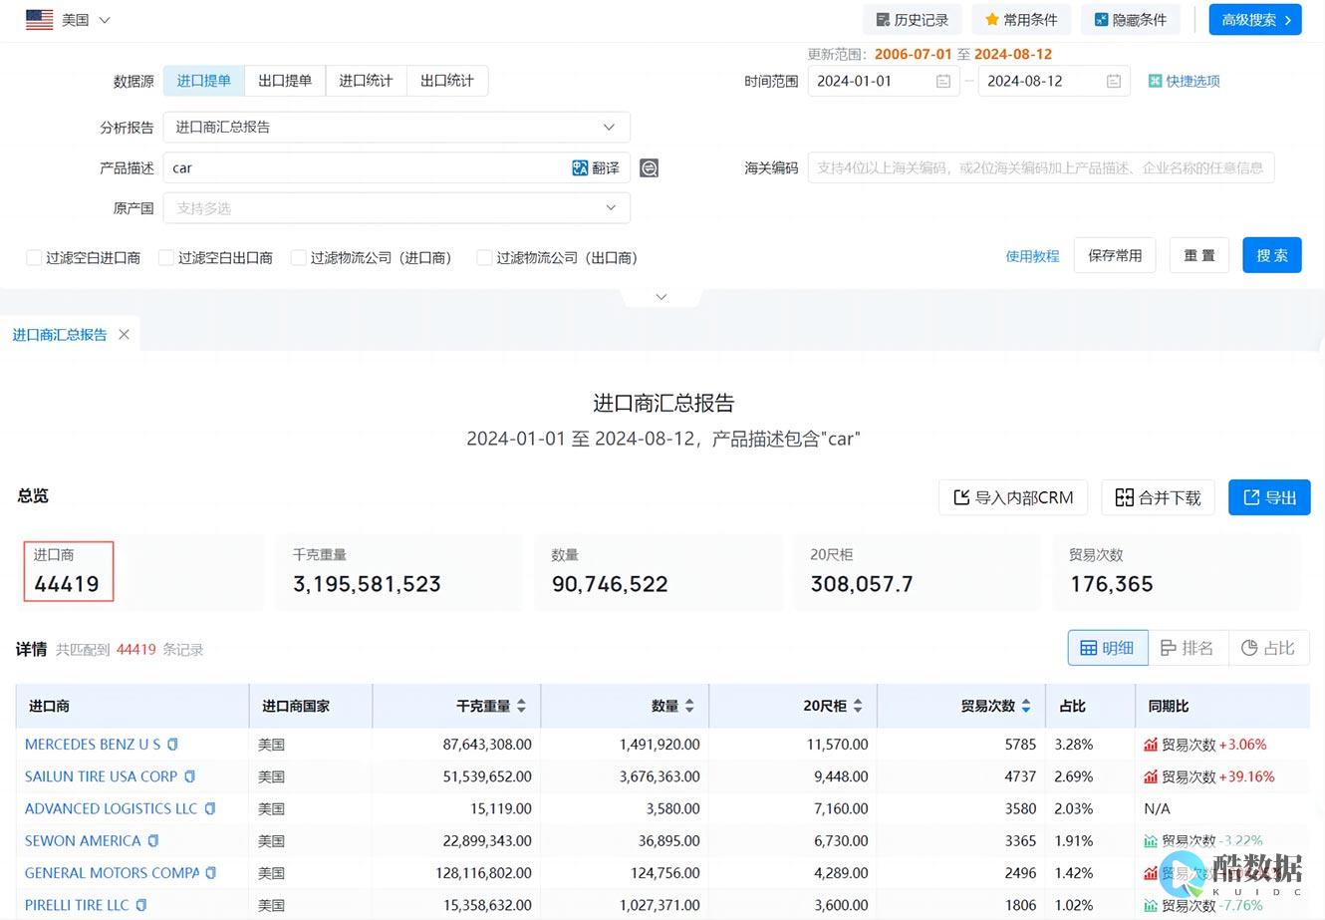
Task: Open the start date calendar icon
Action: [942, 82]
